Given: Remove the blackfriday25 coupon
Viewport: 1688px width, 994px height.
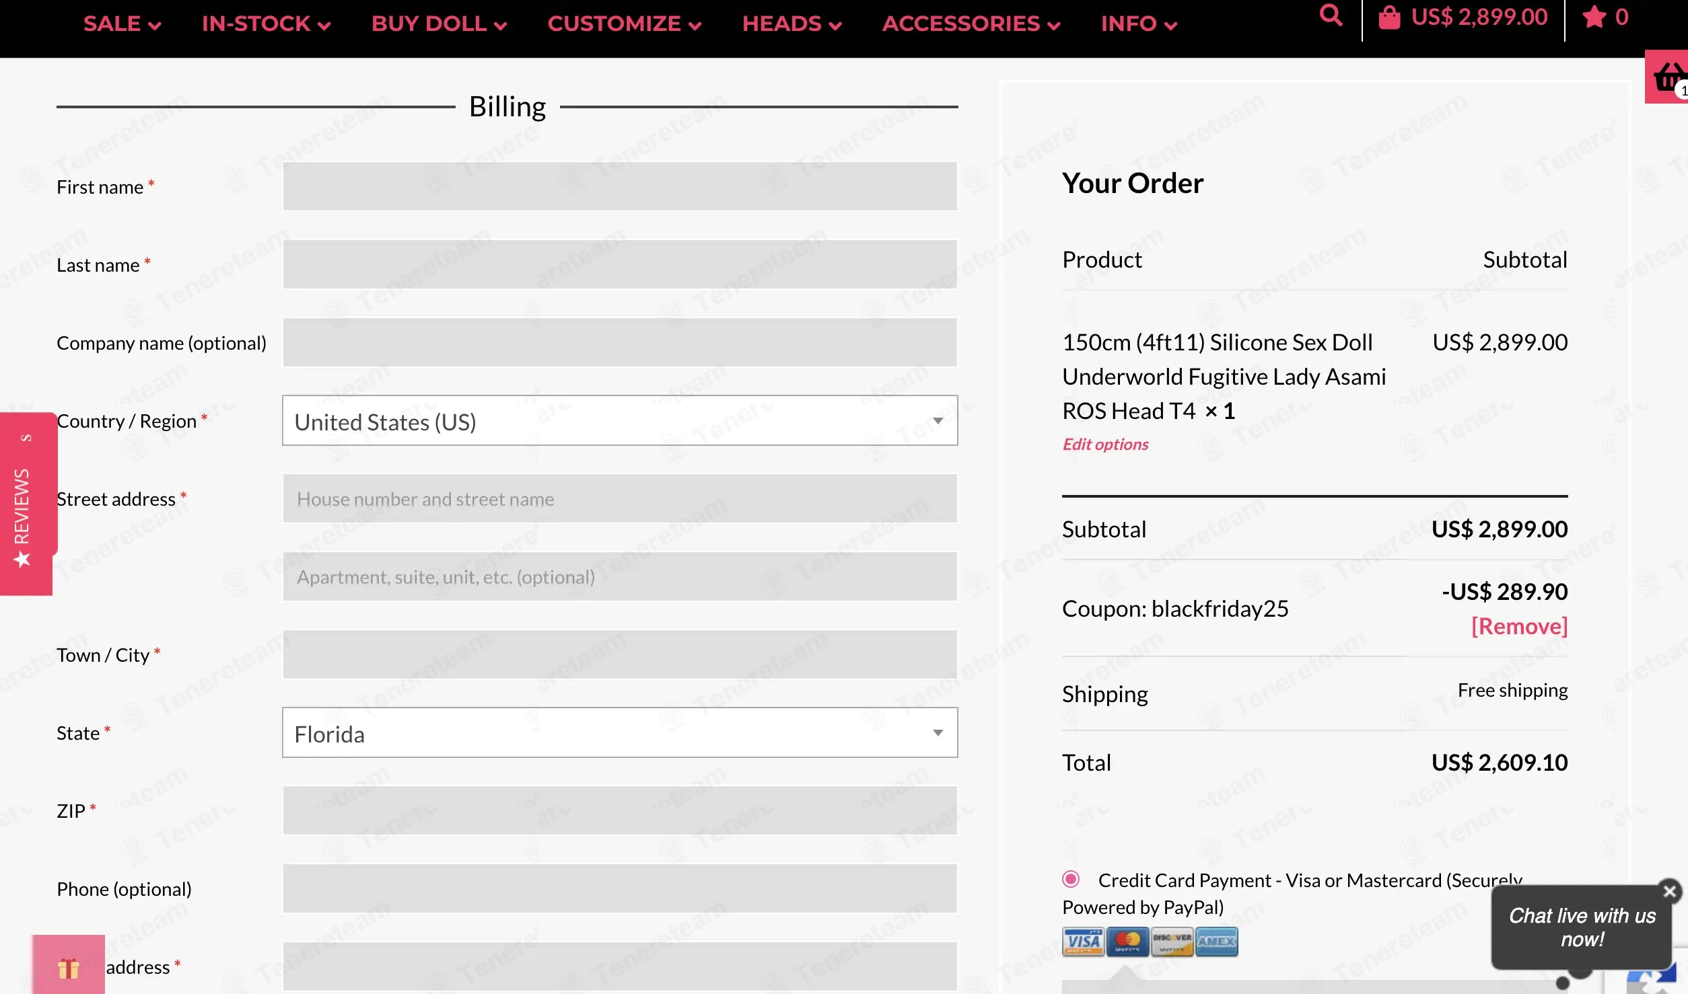Looking at the screenshot, I should click(1519, 626).
